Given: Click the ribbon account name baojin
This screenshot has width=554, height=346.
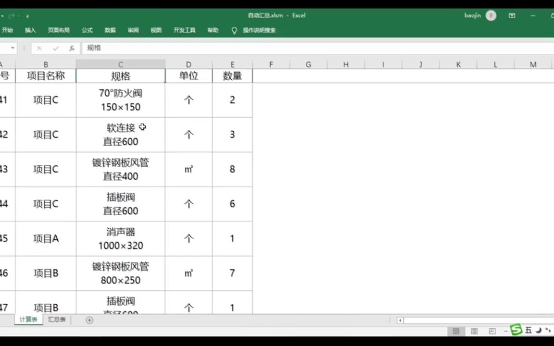Looking at the screenshot, I should click(x=472, y=15).
